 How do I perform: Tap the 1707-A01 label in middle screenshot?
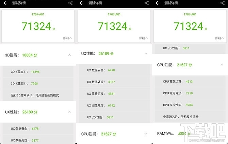click(114, 14)
